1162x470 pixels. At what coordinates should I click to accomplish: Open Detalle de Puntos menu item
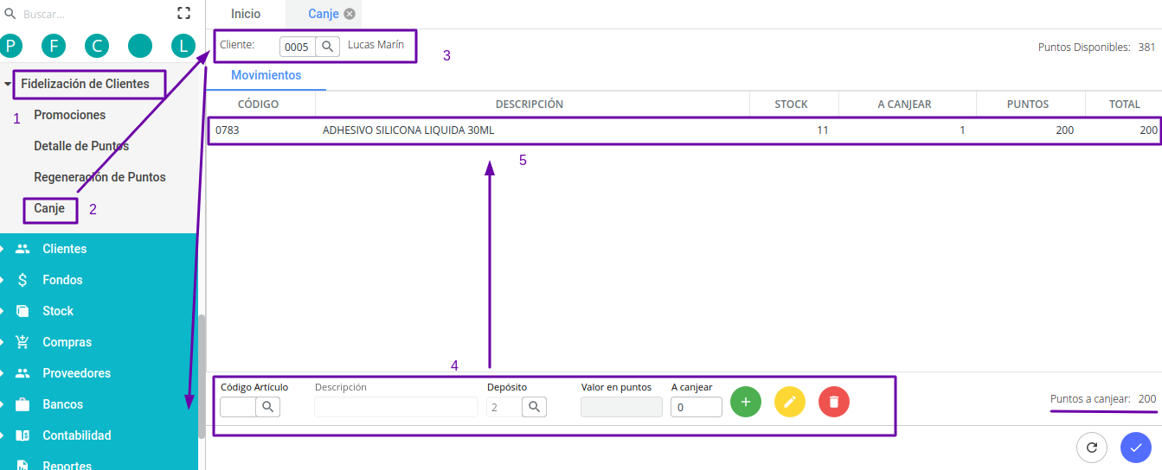(x=81, y=146)
